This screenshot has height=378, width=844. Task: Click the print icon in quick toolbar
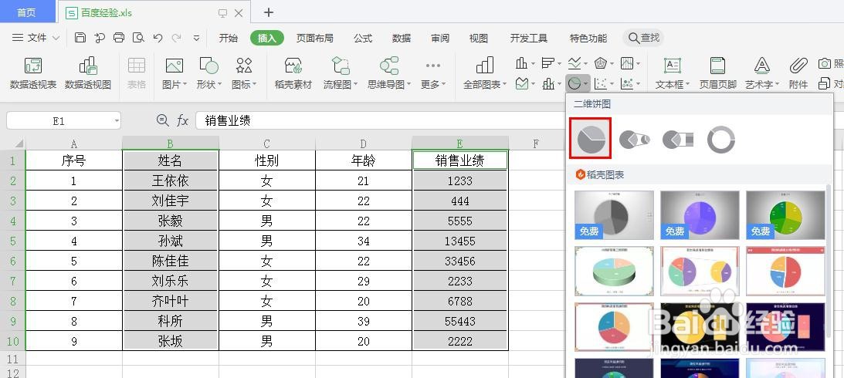coord(119,38)
